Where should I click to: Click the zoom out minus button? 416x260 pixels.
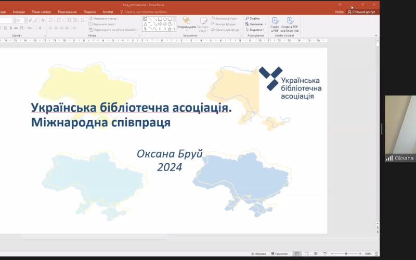tap(332, 254)
